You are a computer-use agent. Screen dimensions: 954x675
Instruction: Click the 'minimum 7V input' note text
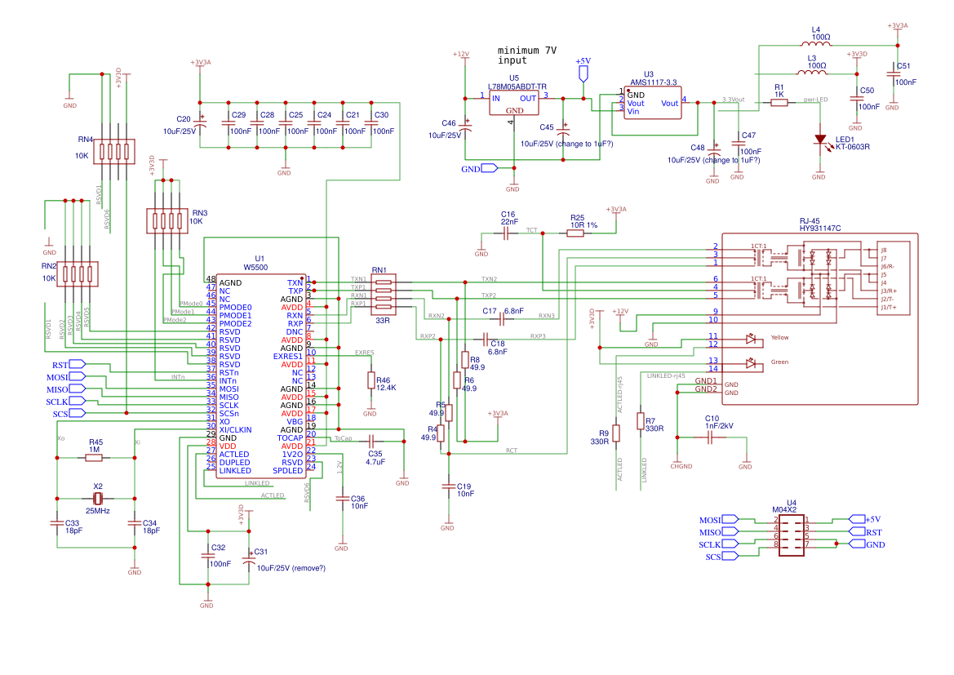pos(526,54)
